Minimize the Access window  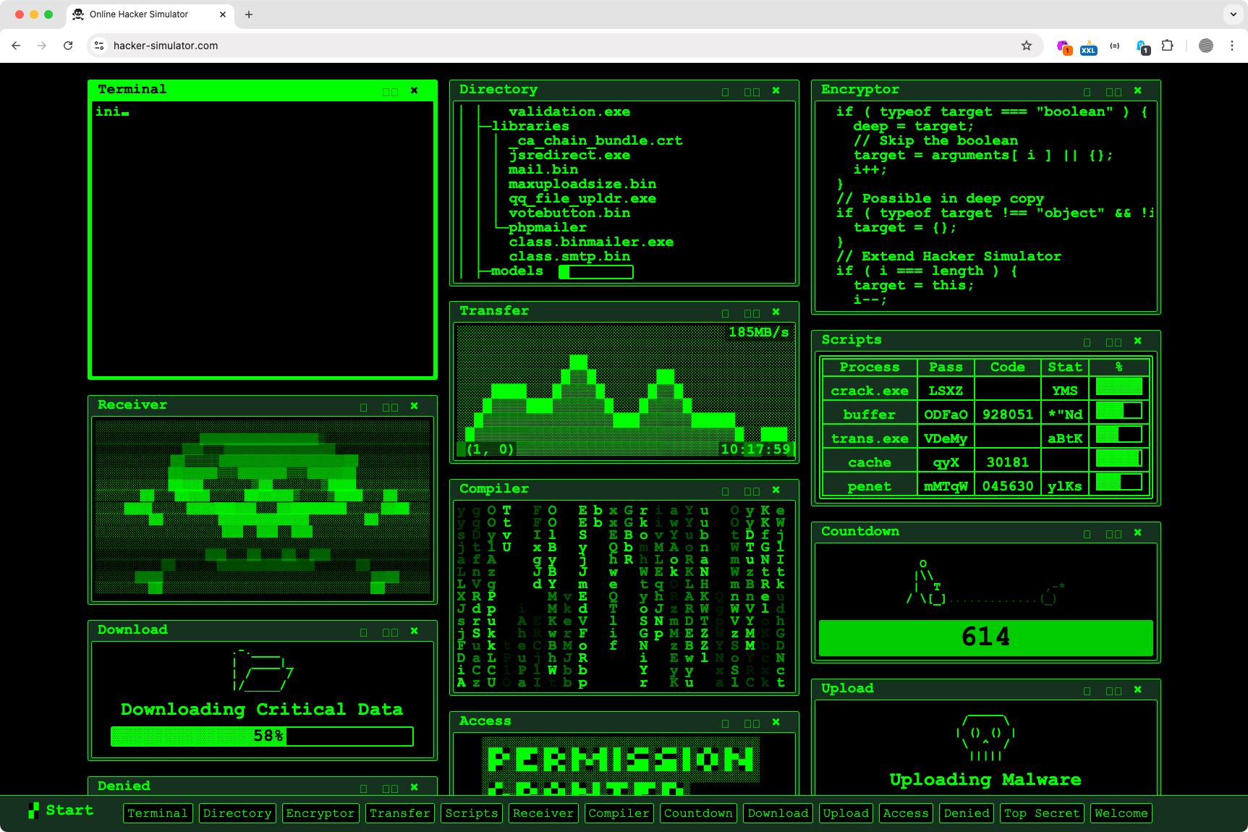(x=725, y=723)
